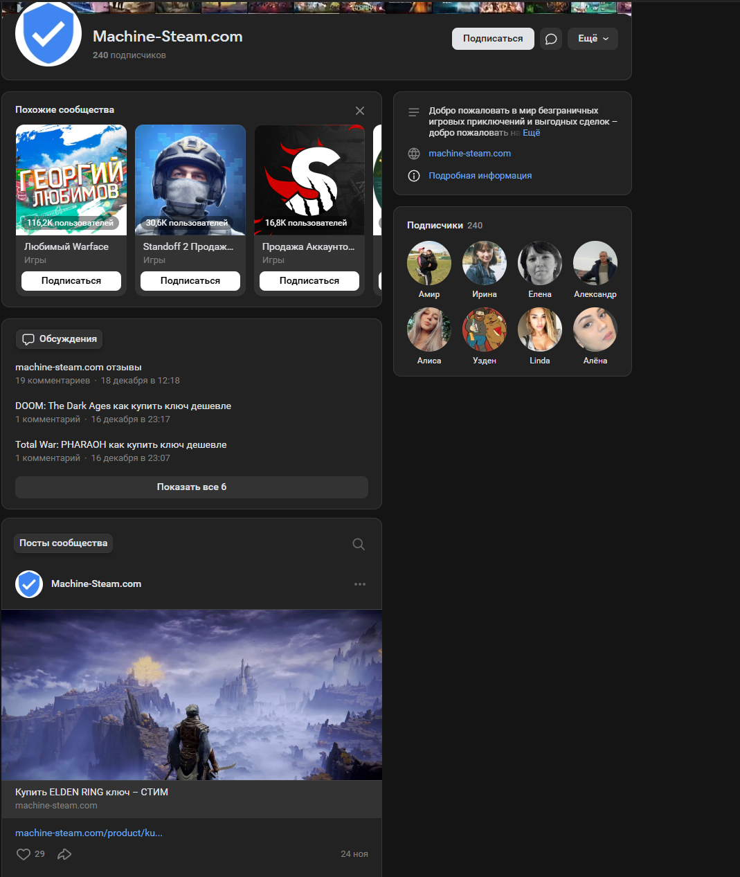The image size is (740, 877).
Task: Search community posts with magnifier icon
Action: pos(359,544)
